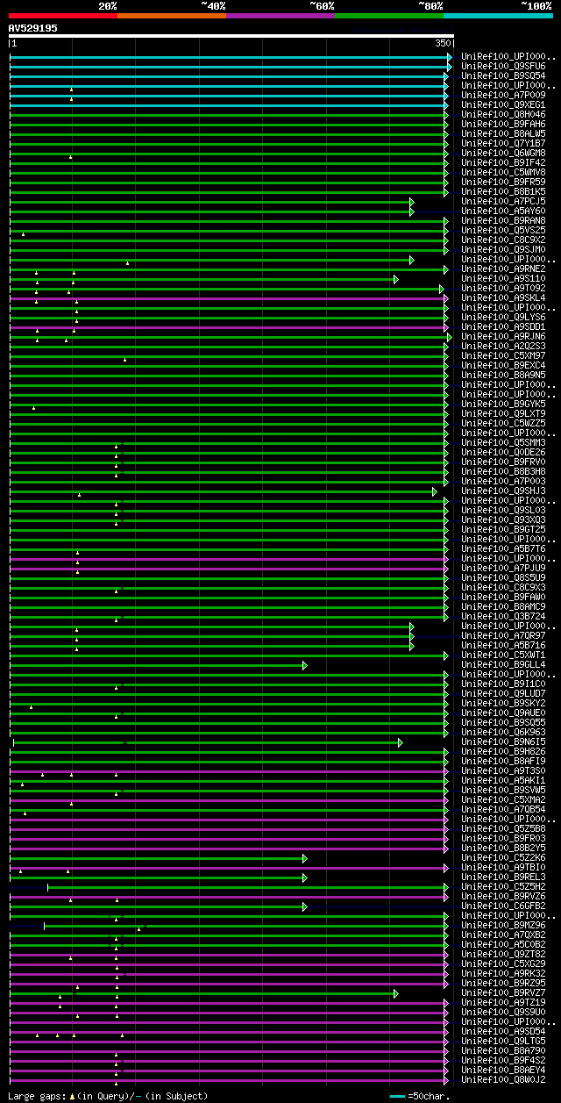Viewport: 561px width, 1103px height.
Task: Click green arrowhead ending the UniRef100_C5Z2K6 alignment
Action: [305, 858]
